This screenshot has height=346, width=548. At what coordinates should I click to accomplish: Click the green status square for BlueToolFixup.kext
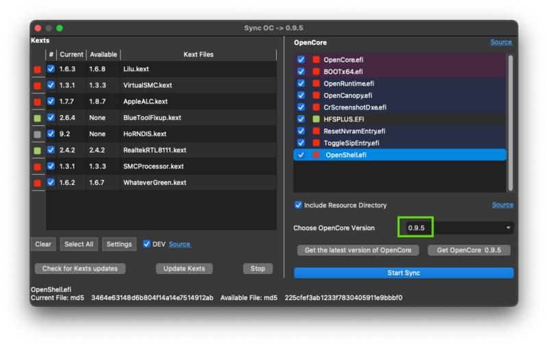tap(38, 118)
